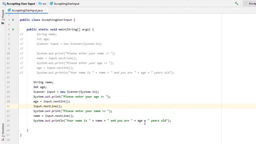Click the active println 'Your name is' statement
The height and width of the screenshot is (144, 256).
click(x=102, y=121)
